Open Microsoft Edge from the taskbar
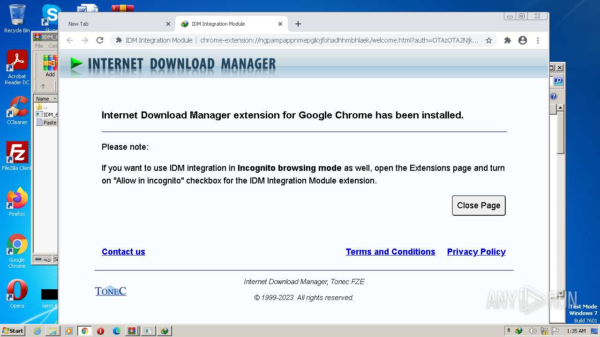The image size is (600, 337). pos(117,331)
